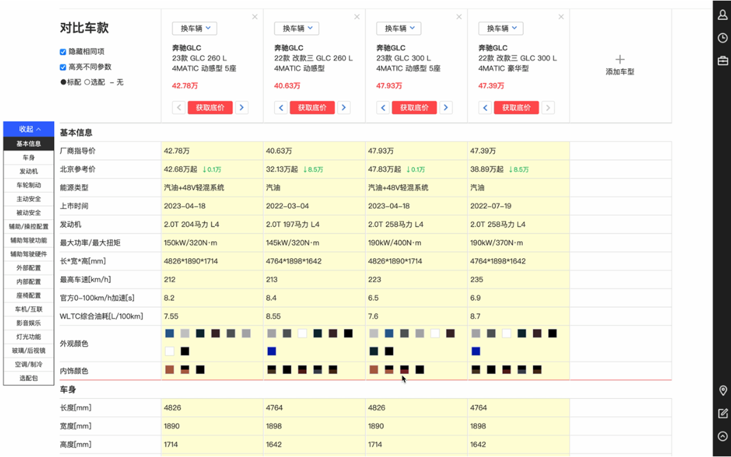Click the right arrow beside the 47.39万 car
731x457 pixels.
(x=548, y=108)
